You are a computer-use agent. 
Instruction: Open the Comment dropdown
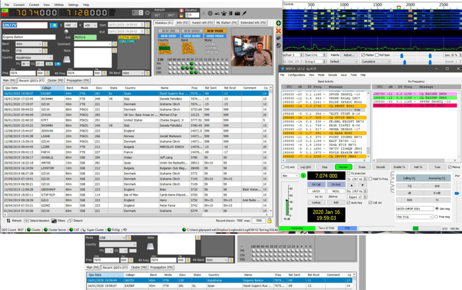pyautogui.click(x=92, y=44)
